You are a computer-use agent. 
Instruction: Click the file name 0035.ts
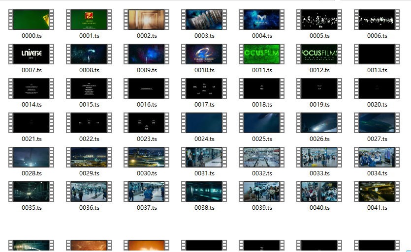point(32,208)
